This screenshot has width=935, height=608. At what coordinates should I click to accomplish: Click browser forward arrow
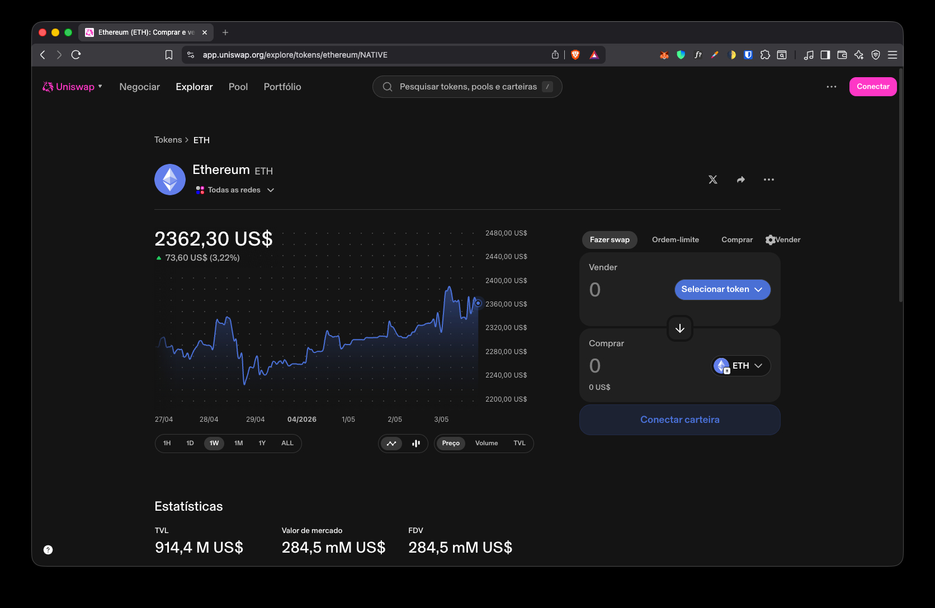pos(59,55)
